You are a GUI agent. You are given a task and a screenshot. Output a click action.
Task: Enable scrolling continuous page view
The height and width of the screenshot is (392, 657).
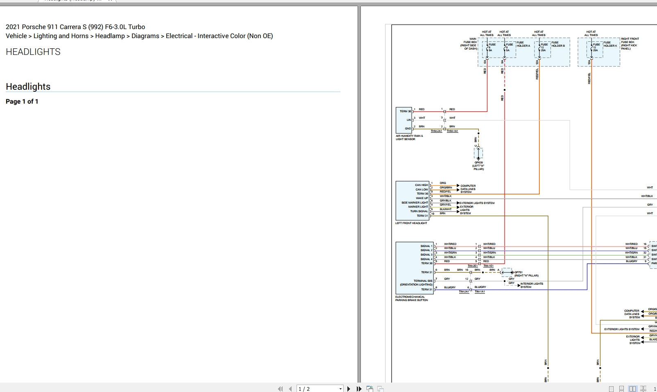[x=621, y=389]
